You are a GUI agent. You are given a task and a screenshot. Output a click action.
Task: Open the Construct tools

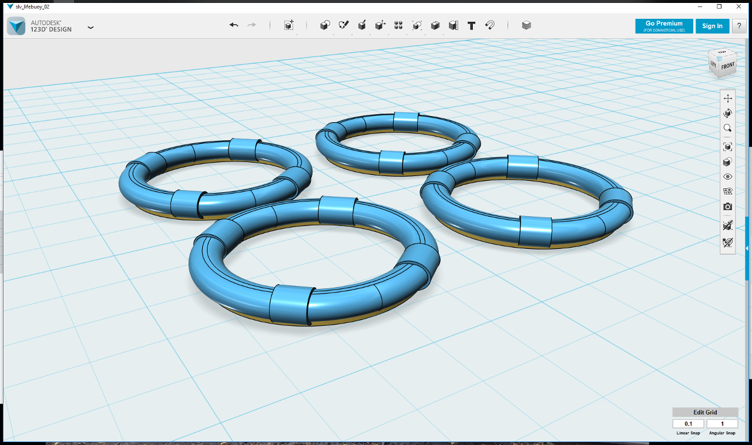click(362, 25)
